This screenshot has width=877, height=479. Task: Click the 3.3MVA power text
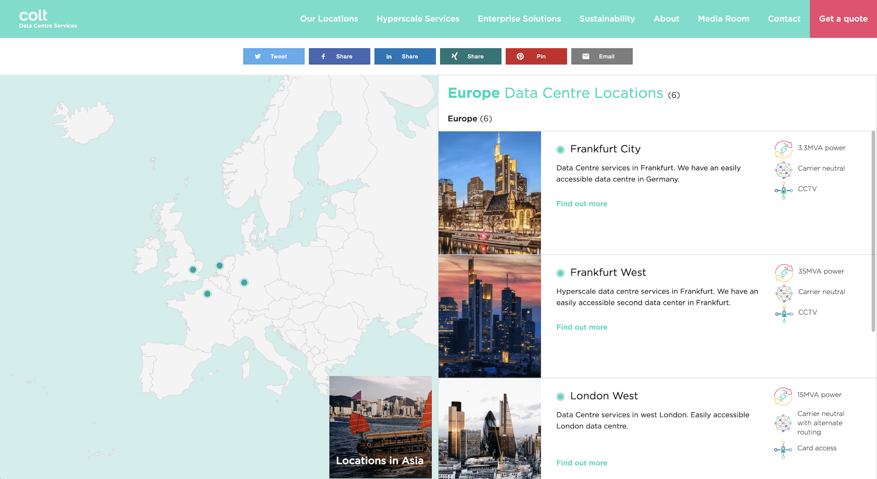pos(821,148)
